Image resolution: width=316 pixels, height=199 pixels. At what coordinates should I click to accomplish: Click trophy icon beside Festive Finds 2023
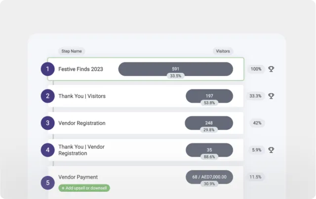(271, 69)
